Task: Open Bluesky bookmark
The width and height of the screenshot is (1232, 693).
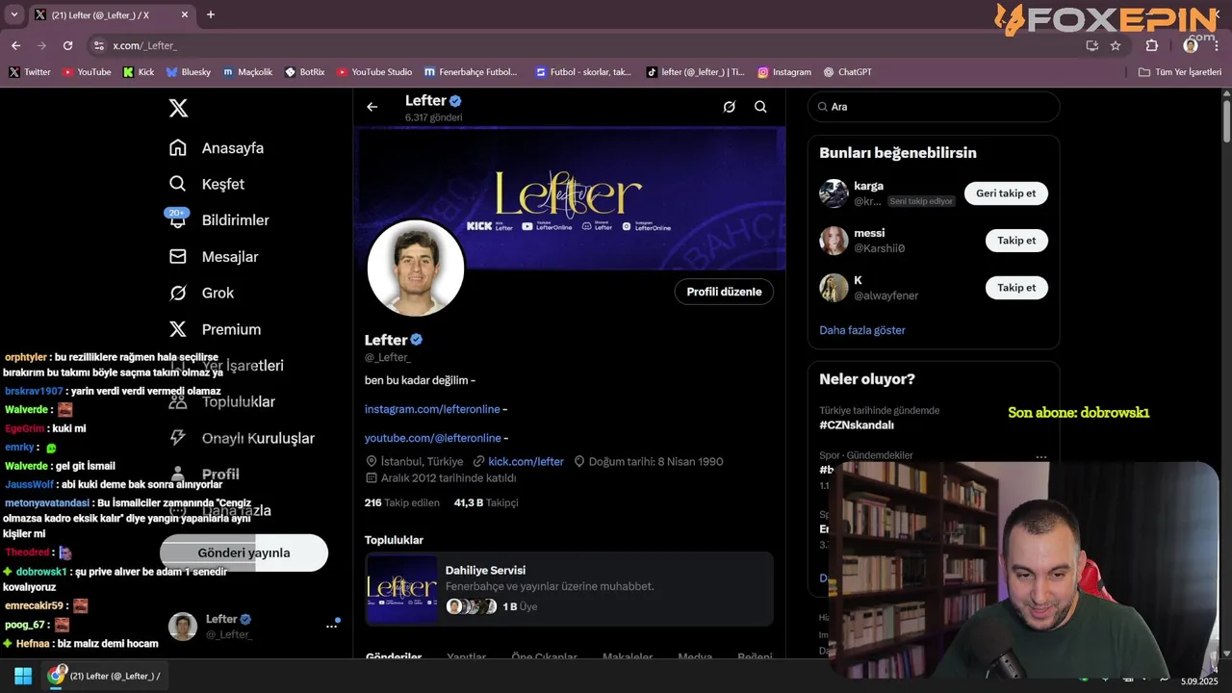Action: [188, 72]
